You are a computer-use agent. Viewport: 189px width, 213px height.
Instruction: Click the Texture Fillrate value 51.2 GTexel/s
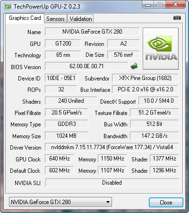point(155,113)
